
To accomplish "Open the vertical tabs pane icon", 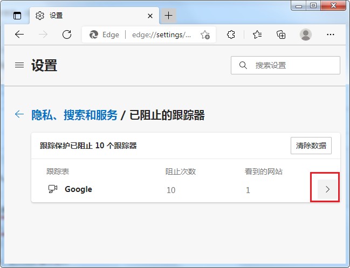I will pyautogui.click(x=17, y=16).
